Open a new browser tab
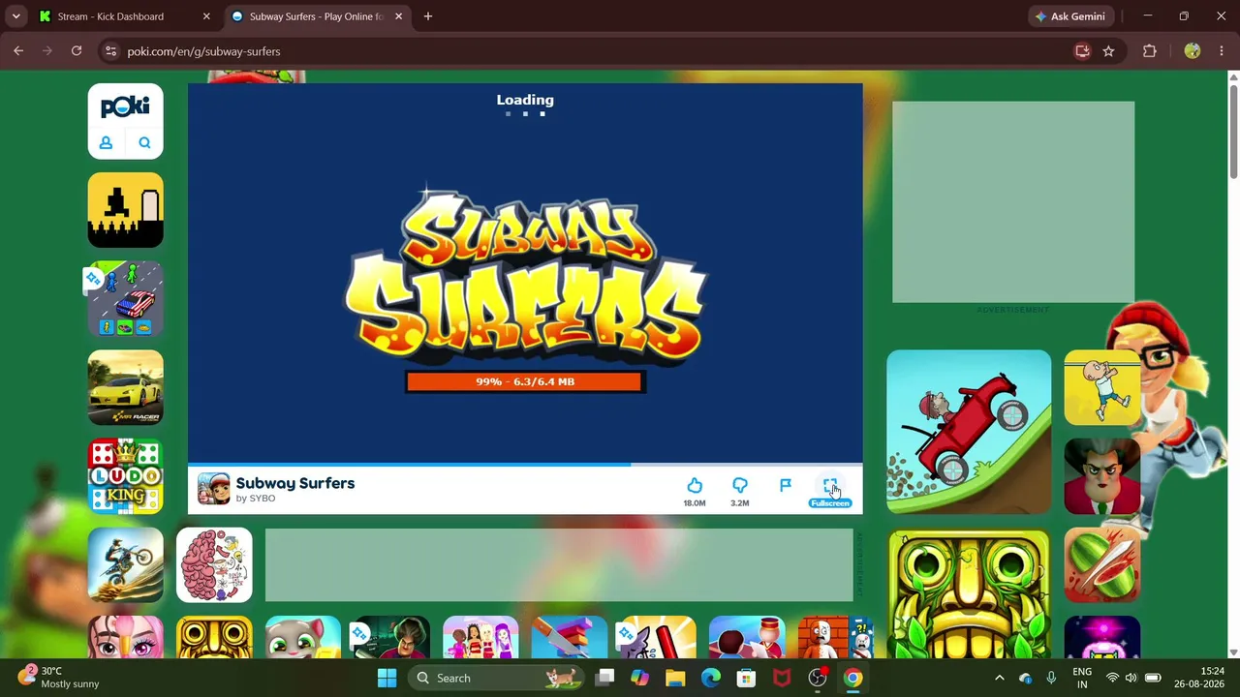 point(428,16)
